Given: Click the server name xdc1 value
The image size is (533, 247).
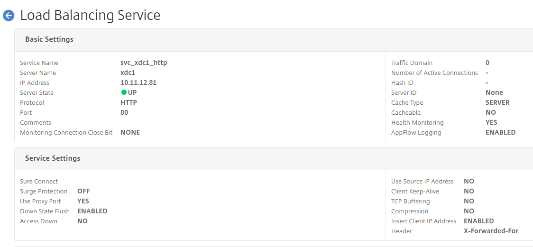Looking at the screenshot, I should 128,73.
